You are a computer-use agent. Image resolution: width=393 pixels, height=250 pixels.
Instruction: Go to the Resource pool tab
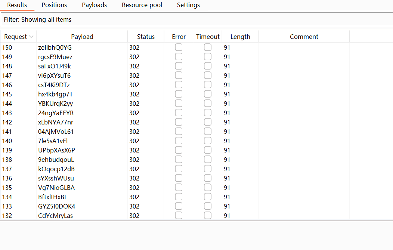click(142, 5)
